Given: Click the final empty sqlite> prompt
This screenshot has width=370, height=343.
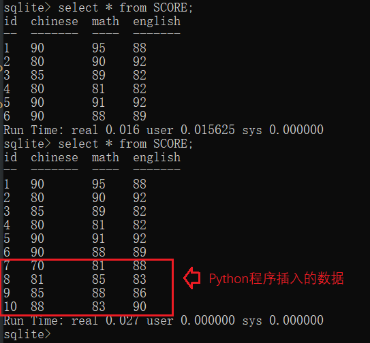Looking at the screenshot, I should point(27,334).
